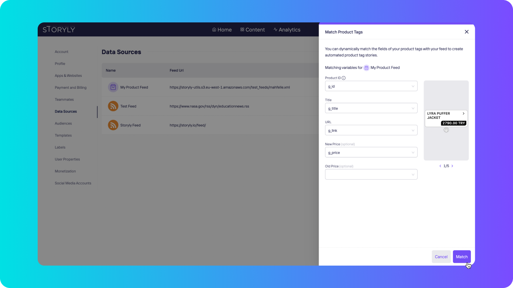This screenshot has height=288, width=513.
Task: Open Audiences section
Action: pyautogui.click(x=63, y=124)
